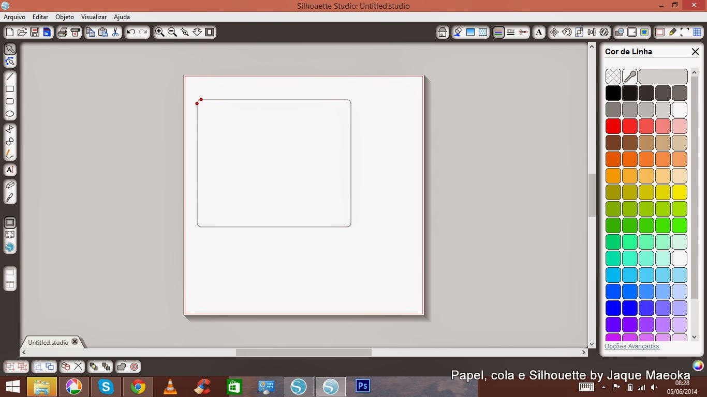The image size is (707, 397).
Task: Open the Silhouette online store icon
Action: pyautogui.click(x=9, y=248)
